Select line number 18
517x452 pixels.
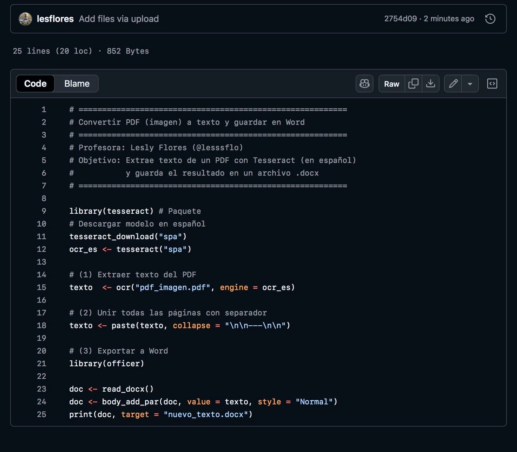pos(41,325)
